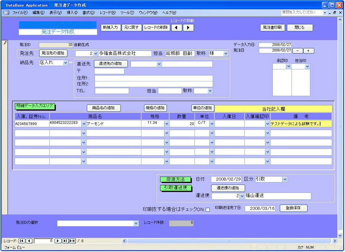Toggle the 印刷をする場合はチェックON checkbox
The height and width of the screenshot is (252, 345).
pos(207,210)
